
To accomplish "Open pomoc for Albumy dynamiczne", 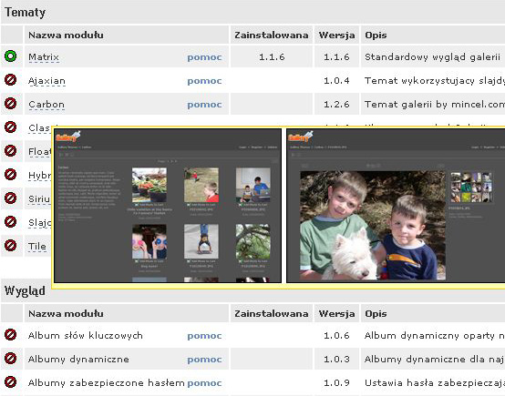I will coord(204,360).
